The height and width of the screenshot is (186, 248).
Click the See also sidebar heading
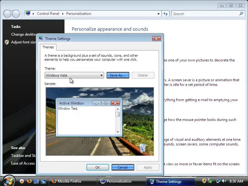coord(18,148)
